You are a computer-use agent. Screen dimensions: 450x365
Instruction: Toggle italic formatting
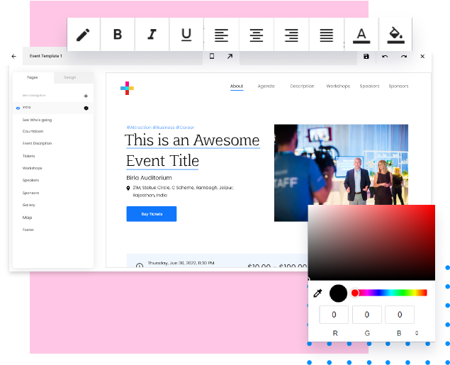(x=152, y=35)
